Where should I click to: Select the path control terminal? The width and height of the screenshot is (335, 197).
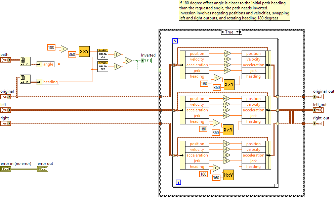click(x=6, y=60)
